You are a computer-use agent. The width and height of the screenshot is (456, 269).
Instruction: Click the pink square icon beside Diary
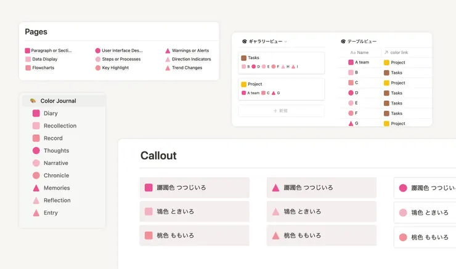pyautogui.click(x=36, y=113)
